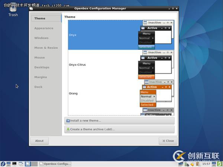Click Install a new theme button
223x167 pixels.
click(x=119, y=121)
